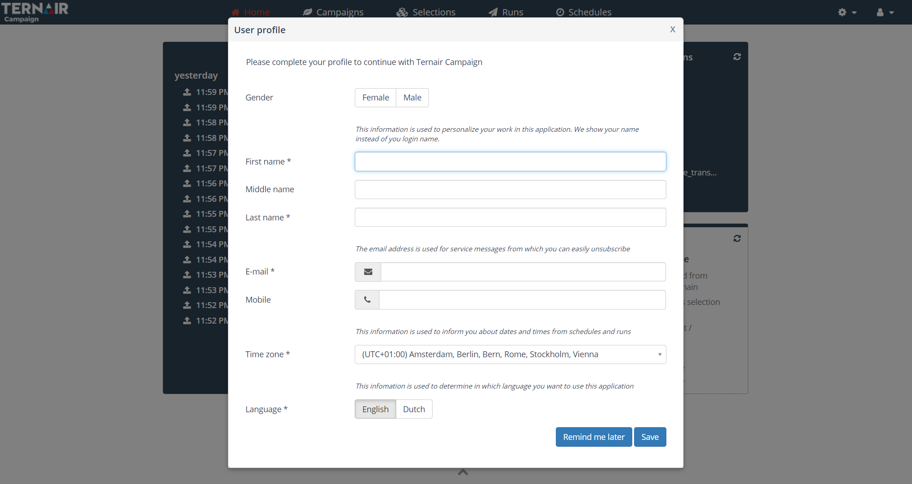Image resolution: width=912 pixels, height=484 pixels.
Task: Click the Home house icon
Action: (236, 12)
